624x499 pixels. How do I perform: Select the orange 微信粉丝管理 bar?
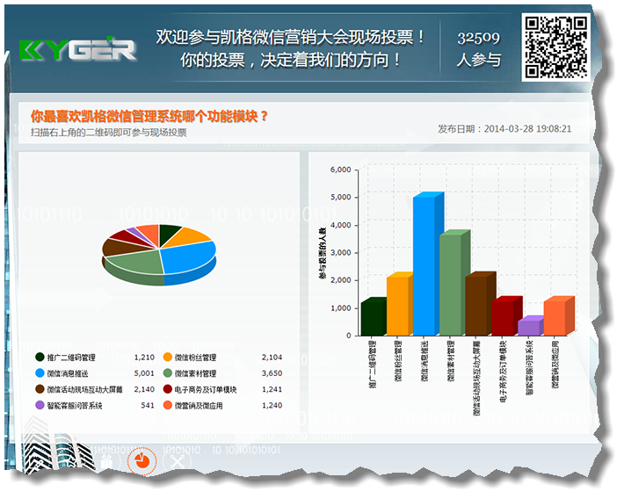coord(397,306)
